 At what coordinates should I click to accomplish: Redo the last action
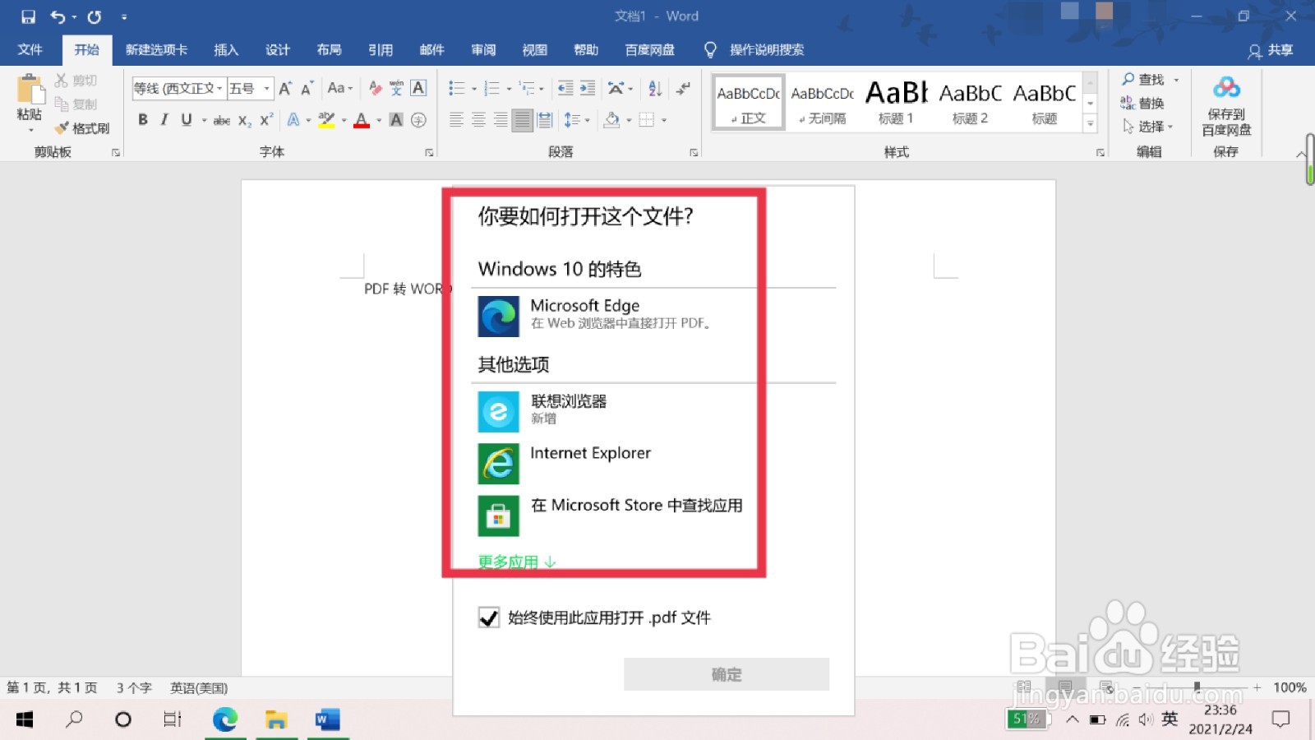tap(95, 16)
